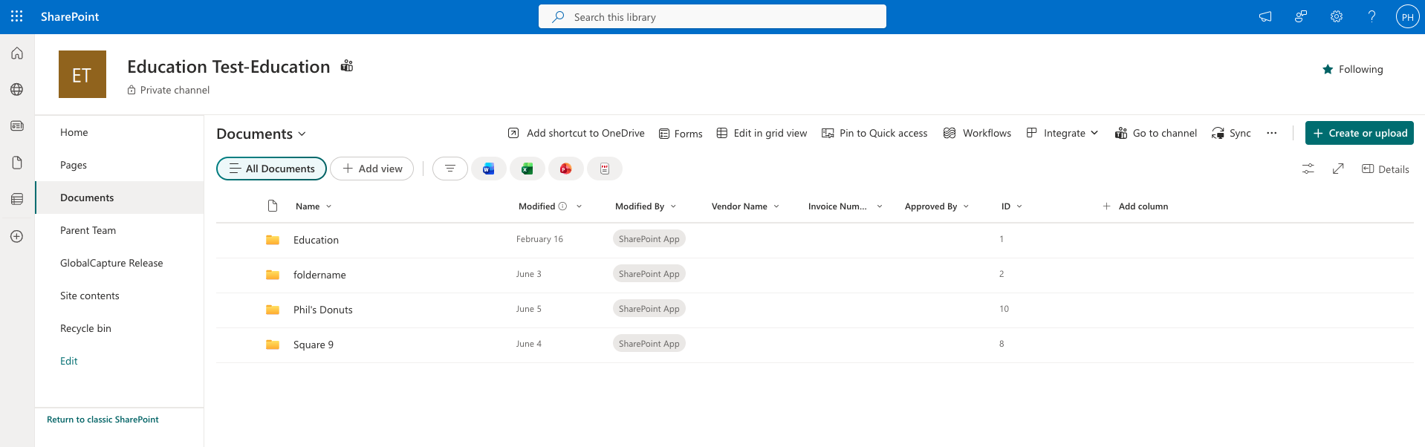Open Site contents in navigation

120,296
